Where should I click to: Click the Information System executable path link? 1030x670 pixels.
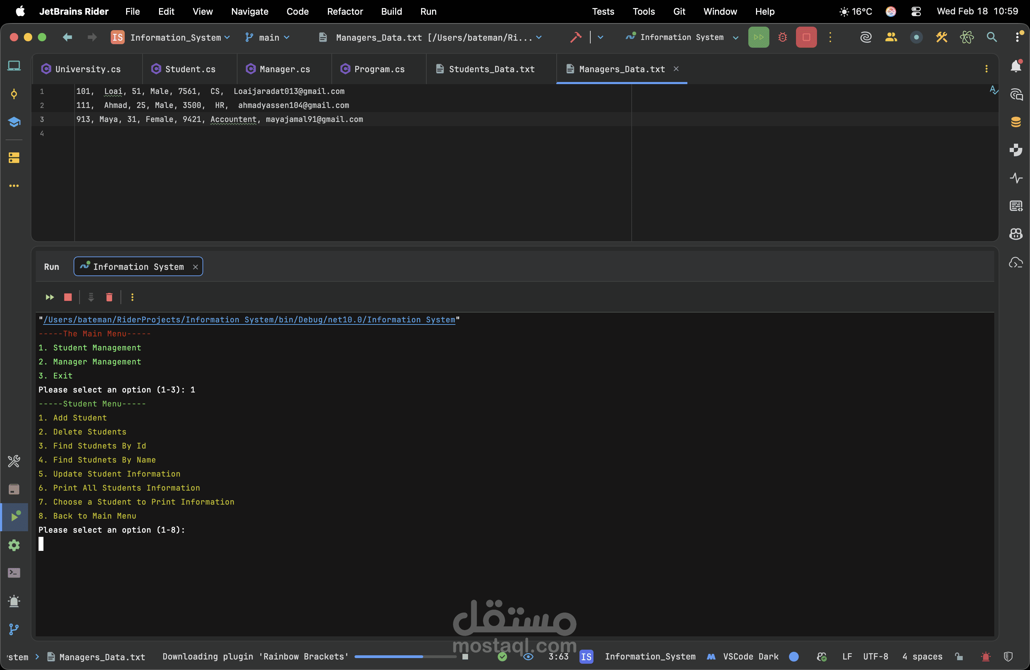coord(249,320)
